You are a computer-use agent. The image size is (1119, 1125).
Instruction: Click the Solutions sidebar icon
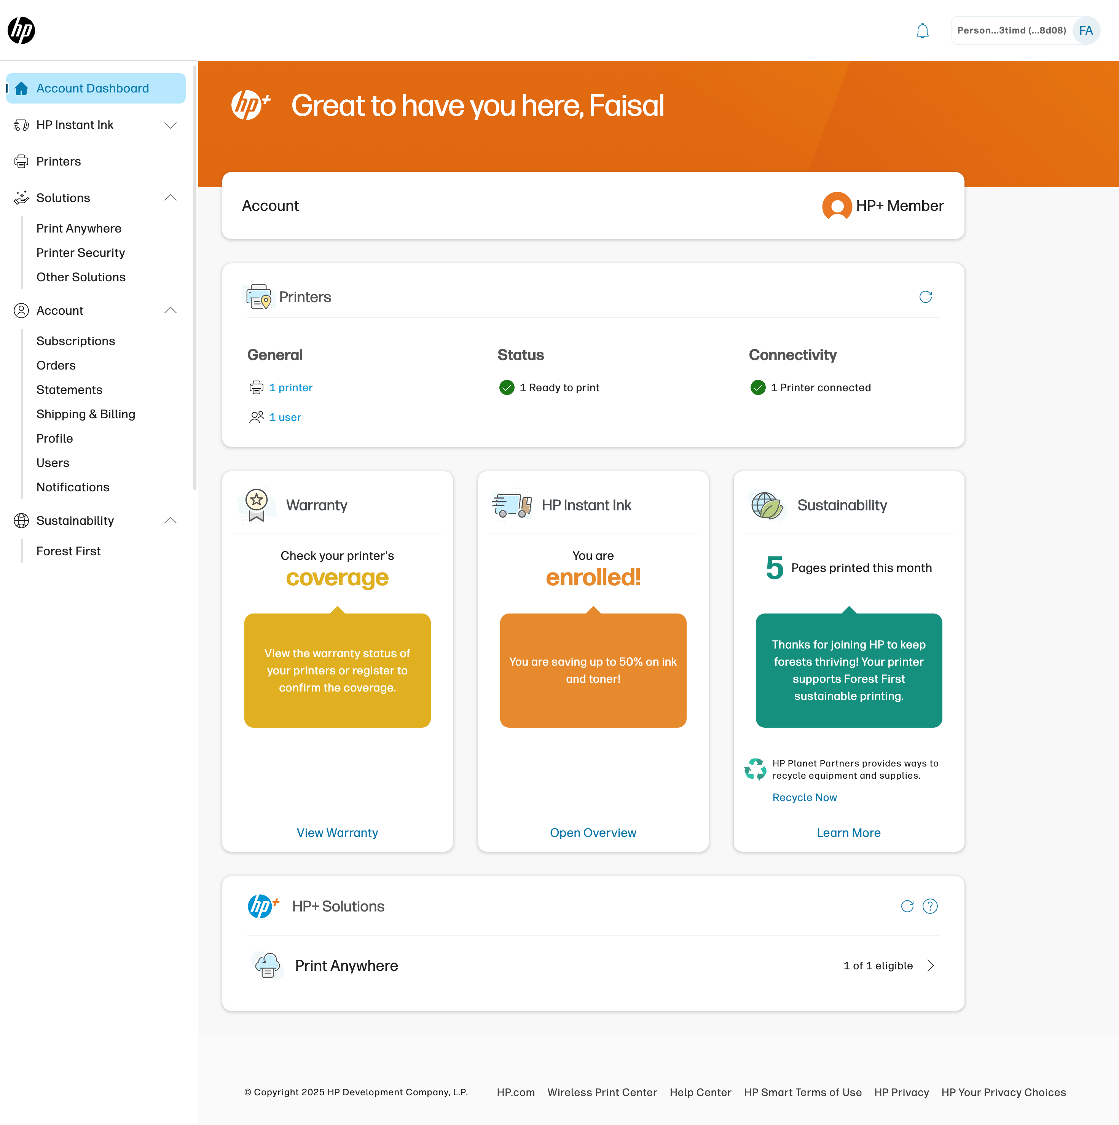point(22,198)
